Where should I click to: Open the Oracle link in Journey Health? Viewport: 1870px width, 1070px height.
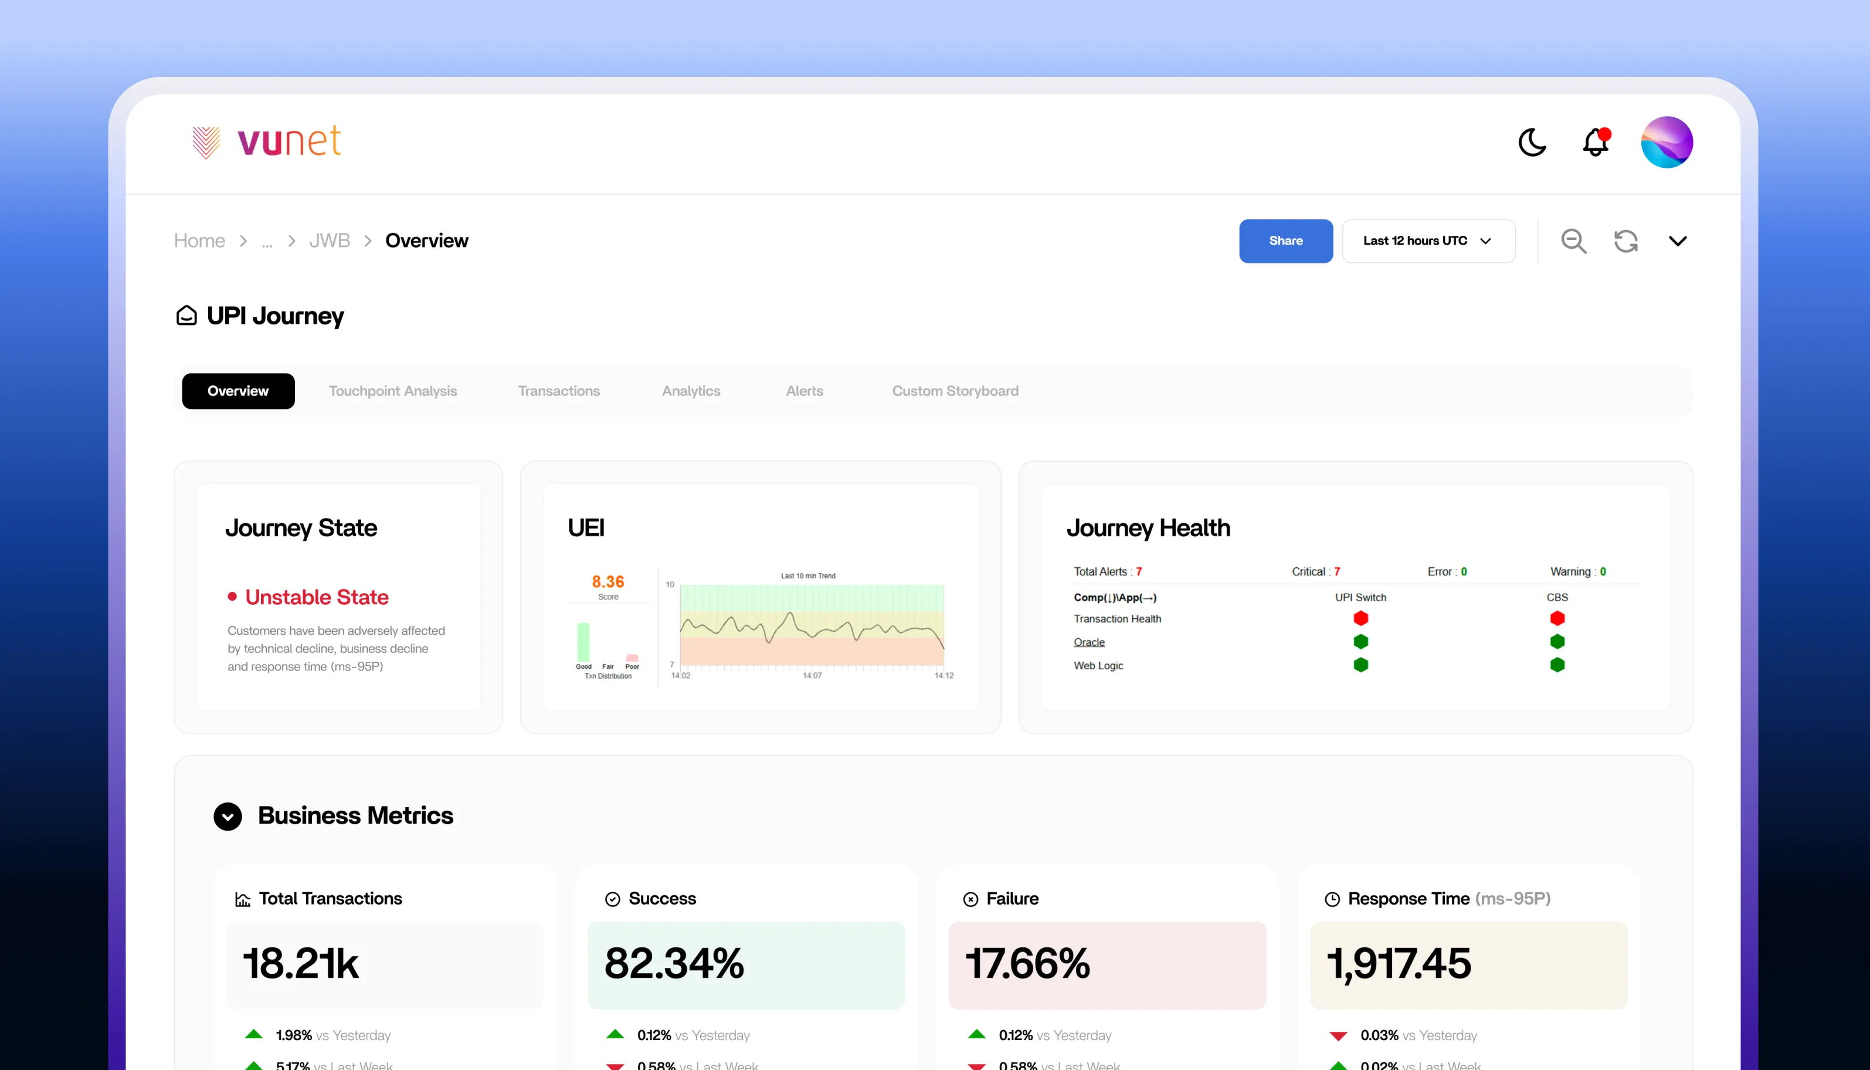pyautogui.click(x=1088, y=642)
